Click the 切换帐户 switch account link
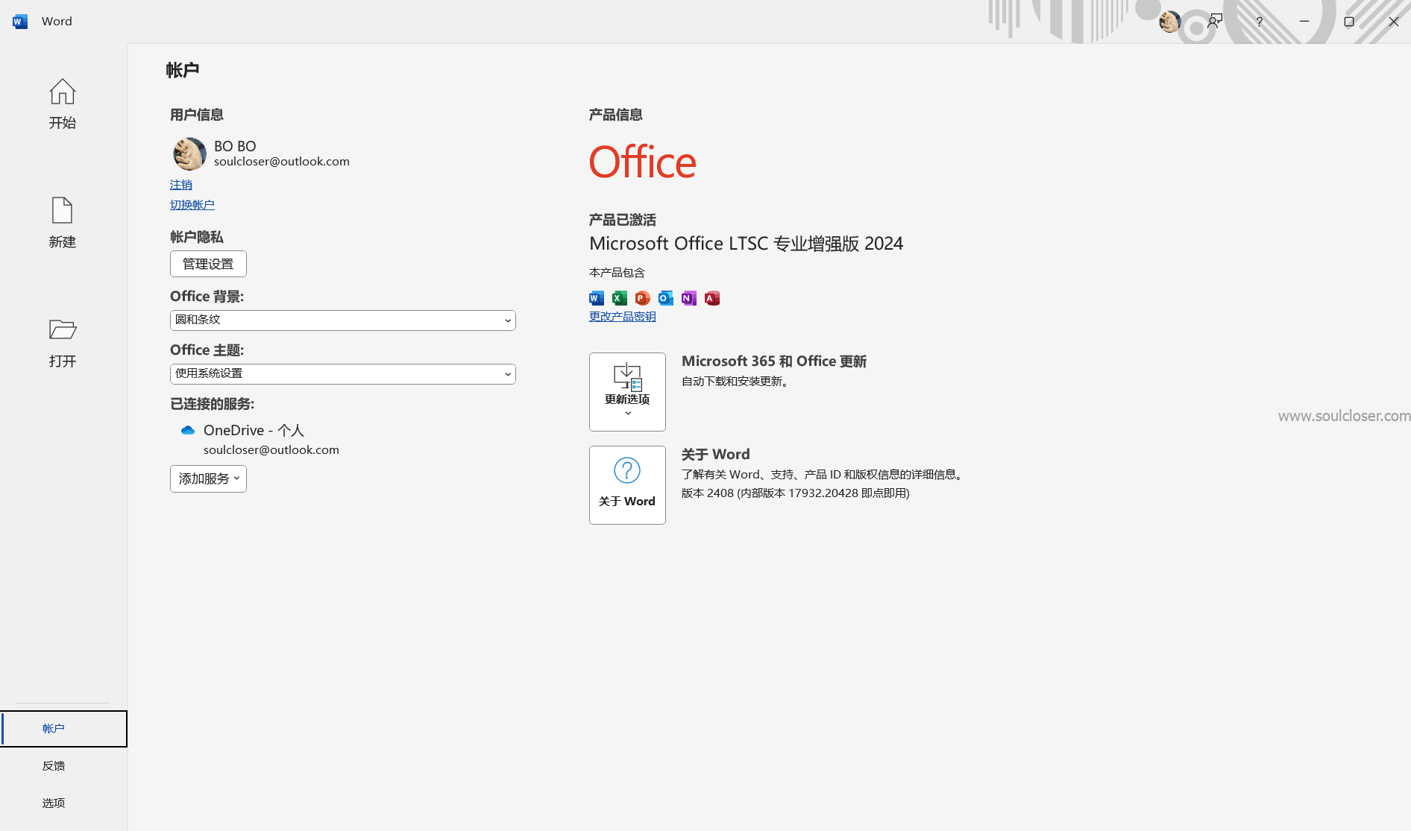The image size is (1411, 831). [192, 205]
